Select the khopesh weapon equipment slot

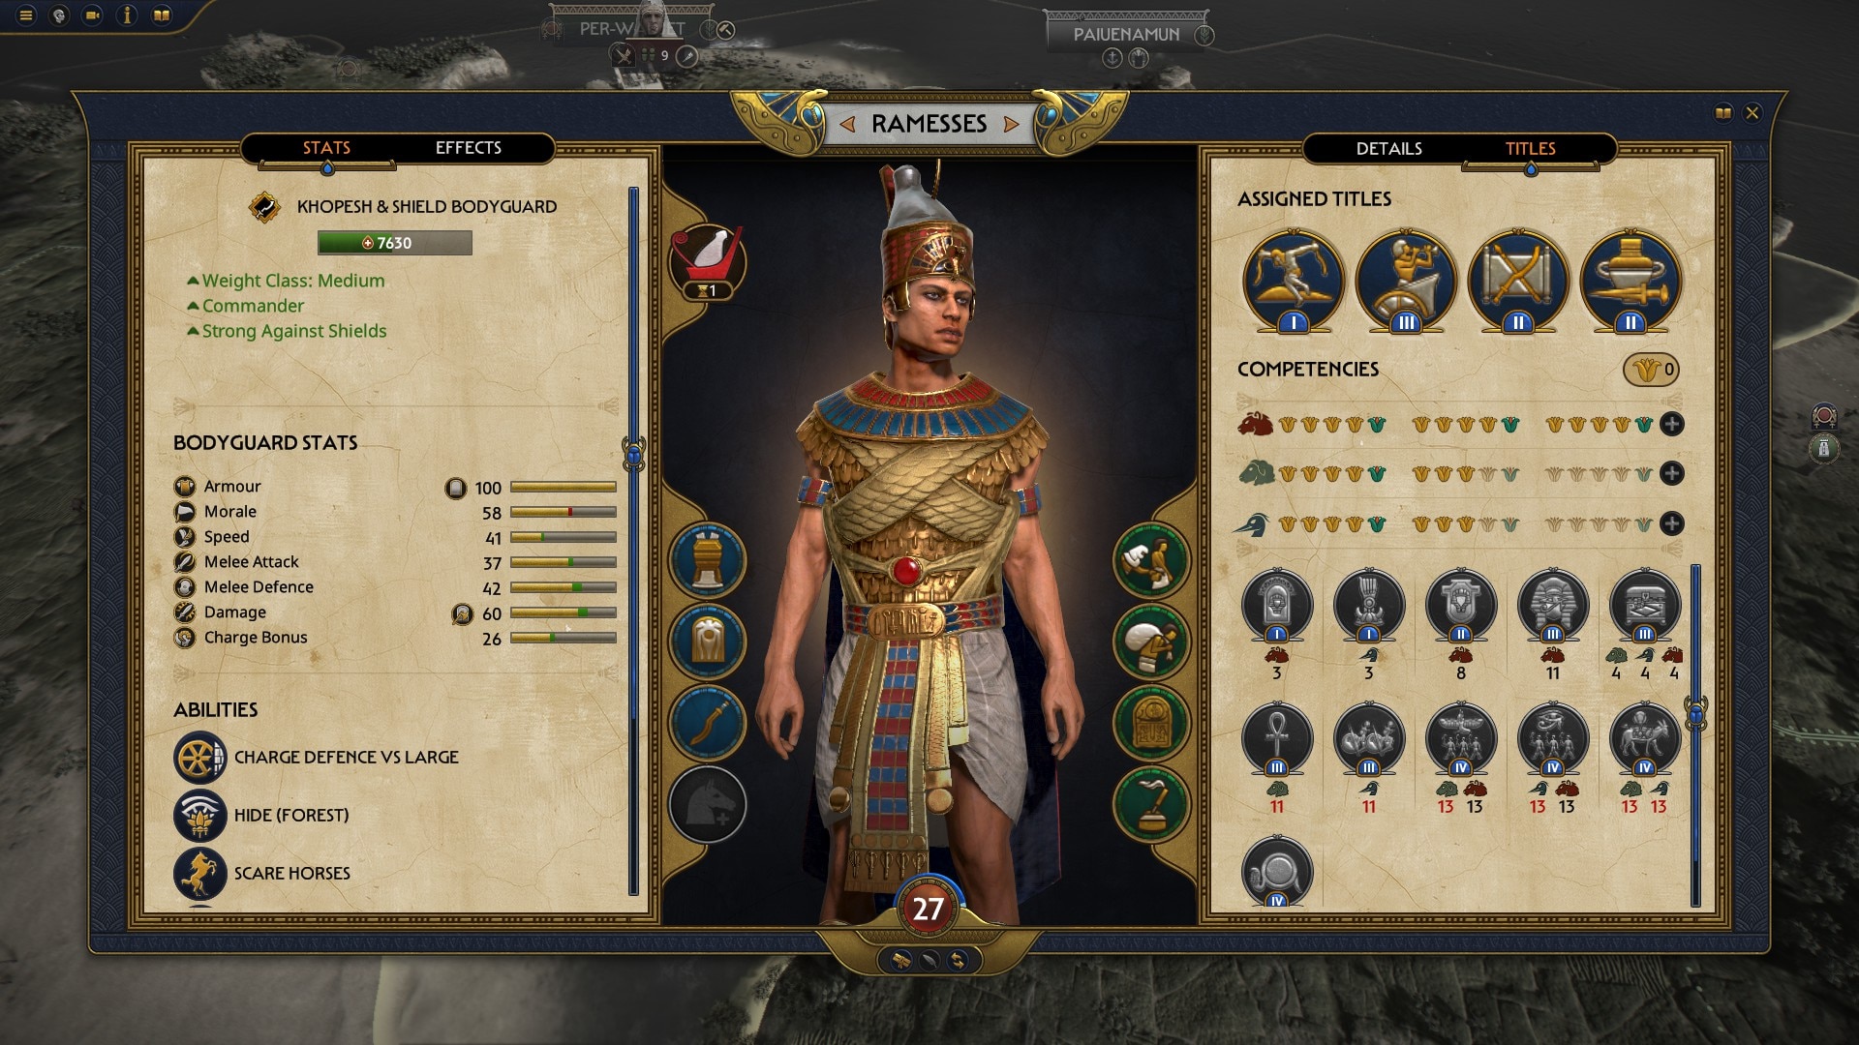708,723
